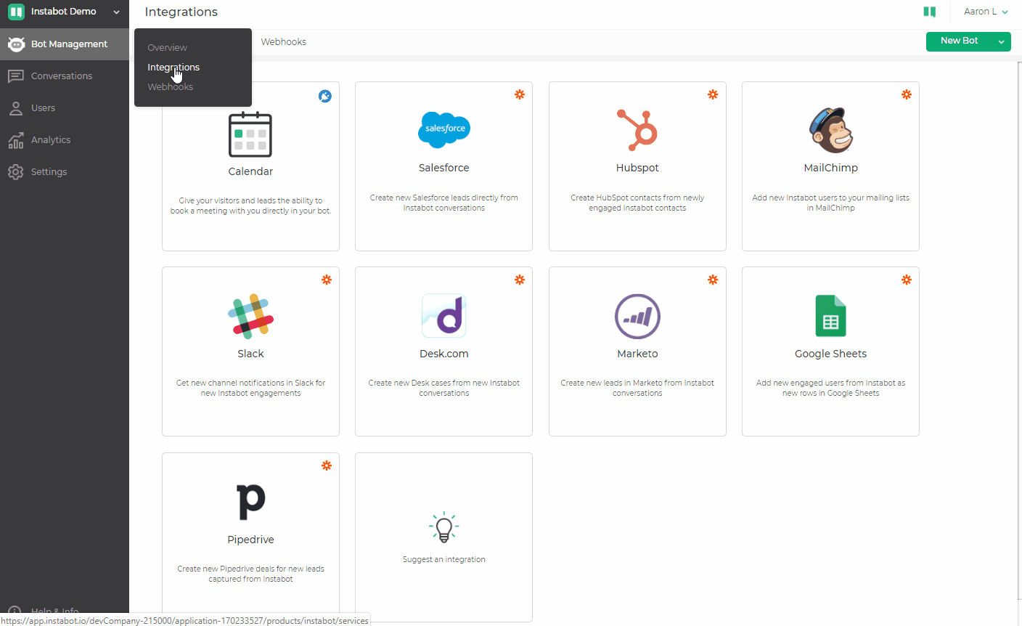The height and width of the screenshot is (626, 1022).
Task: Click the Slack card title
Action: pos(250,354)
